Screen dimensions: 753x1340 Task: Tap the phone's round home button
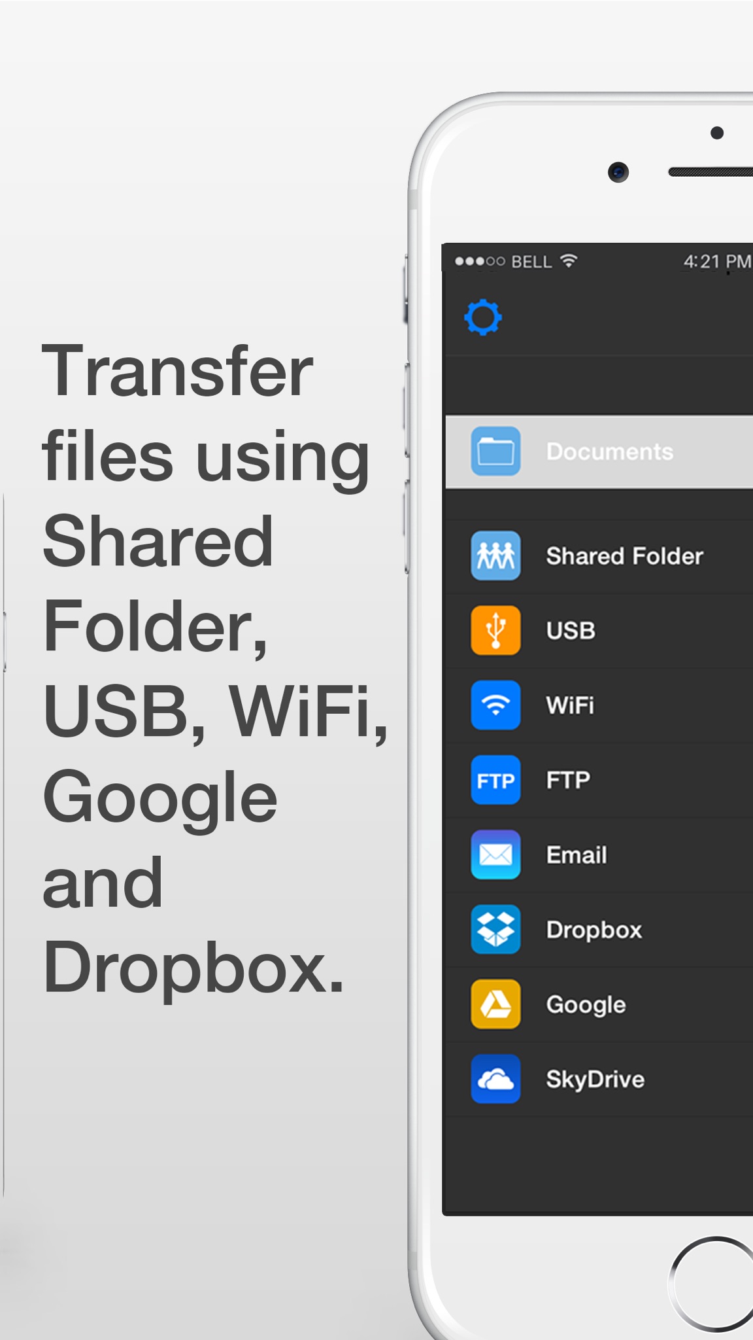coord(711,1284)
